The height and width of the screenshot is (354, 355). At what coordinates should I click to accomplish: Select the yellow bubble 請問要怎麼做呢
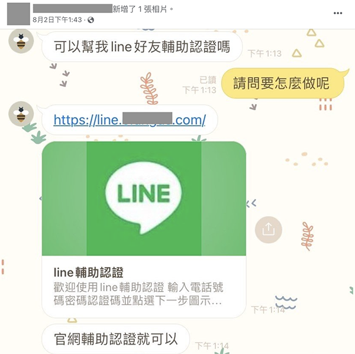point(282,83)
